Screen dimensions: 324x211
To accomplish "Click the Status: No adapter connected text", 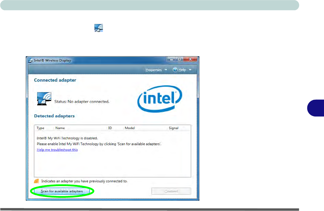I will [82, 102].
